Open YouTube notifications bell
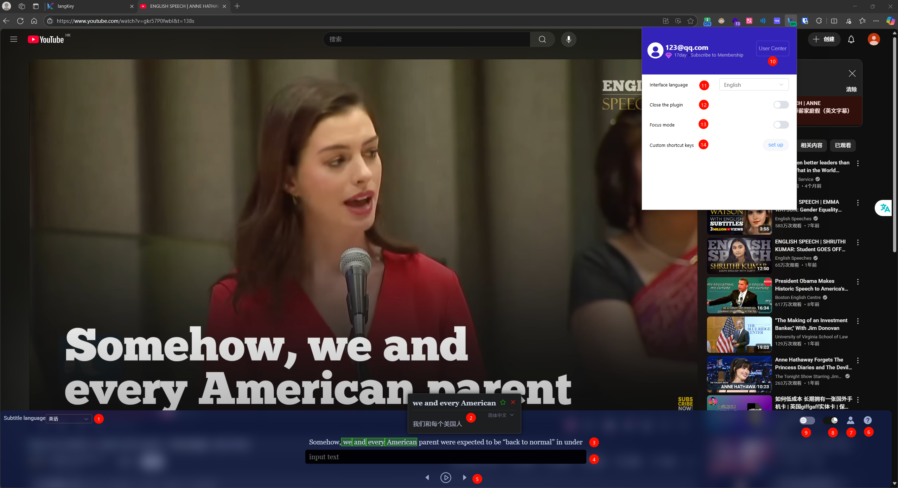This screenshot has height=488, width=898. tap(851, 39)
